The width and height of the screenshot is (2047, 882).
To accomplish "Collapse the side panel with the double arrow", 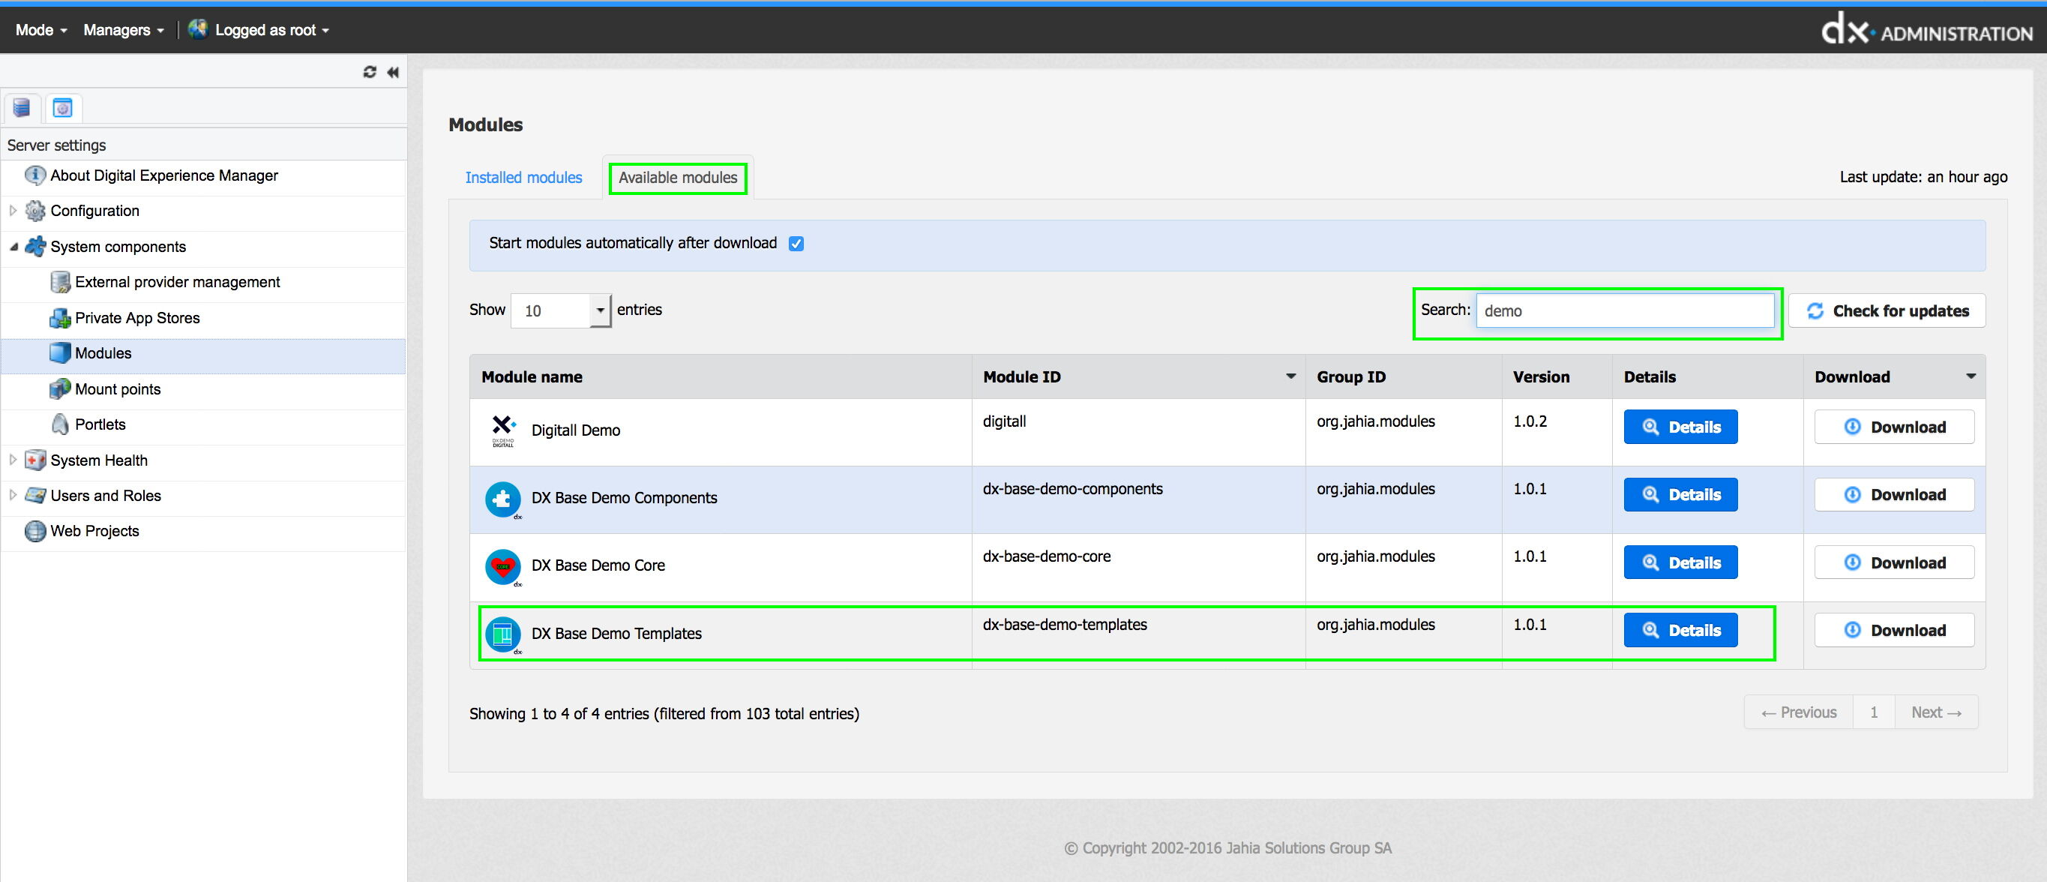I will pyautogui.click(x=393, y=72).
